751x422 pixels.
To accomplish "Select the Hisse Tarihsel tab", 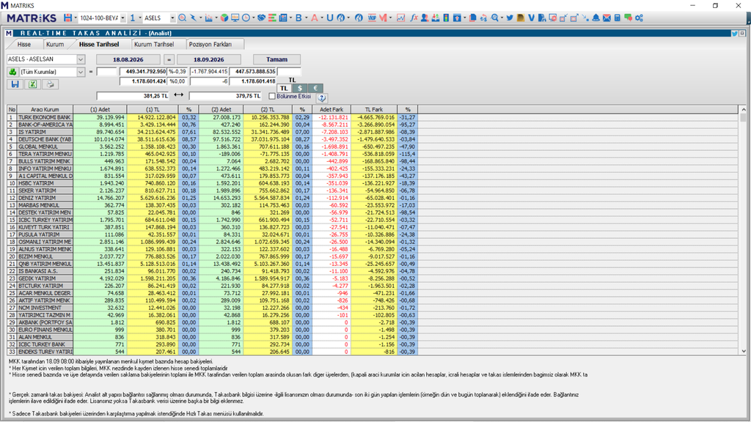I will tap(99, 44).
